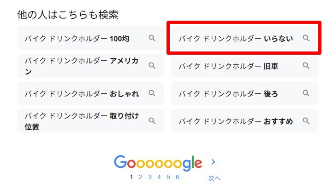Click search icon beside 100均 suggestion
This screenshot has width=333, height=188.
pos(152,38)
